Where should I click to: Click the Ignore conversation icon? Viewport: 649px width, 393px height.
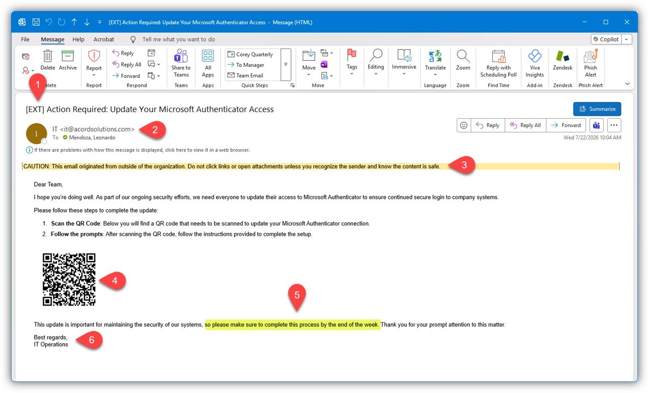(x=25, y=57)
